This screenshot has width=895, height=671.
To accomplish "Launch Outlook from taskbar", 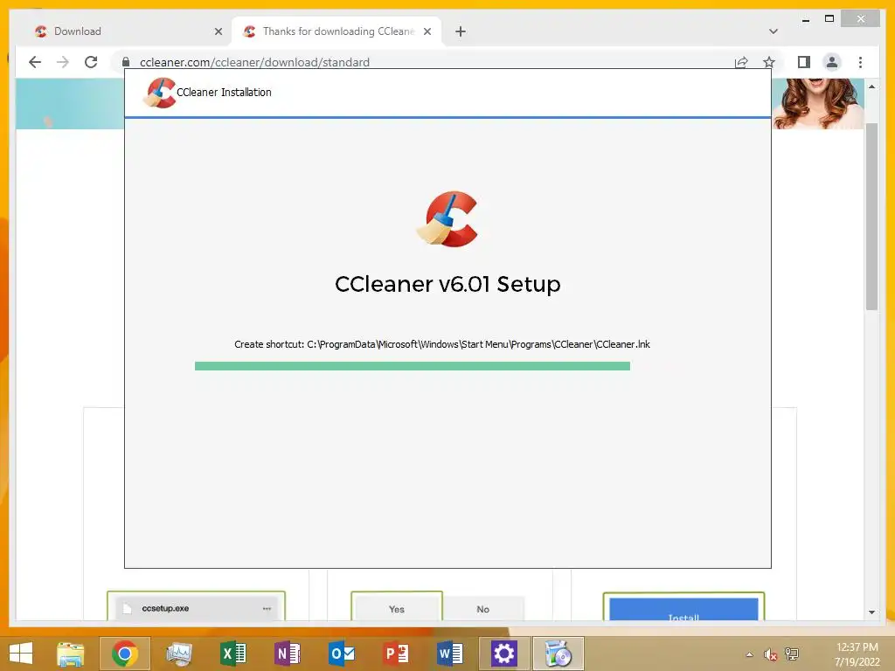I will tap(342, 654).
